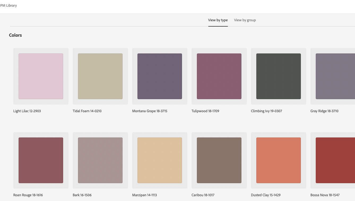Click the Dusted Clay 15-1429 name label

[266, 195]
